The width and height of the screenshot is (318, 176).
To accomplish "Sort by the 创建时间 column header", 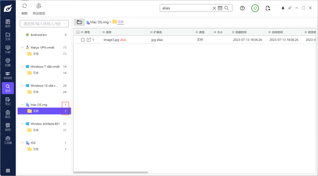I will coord(241,32).
